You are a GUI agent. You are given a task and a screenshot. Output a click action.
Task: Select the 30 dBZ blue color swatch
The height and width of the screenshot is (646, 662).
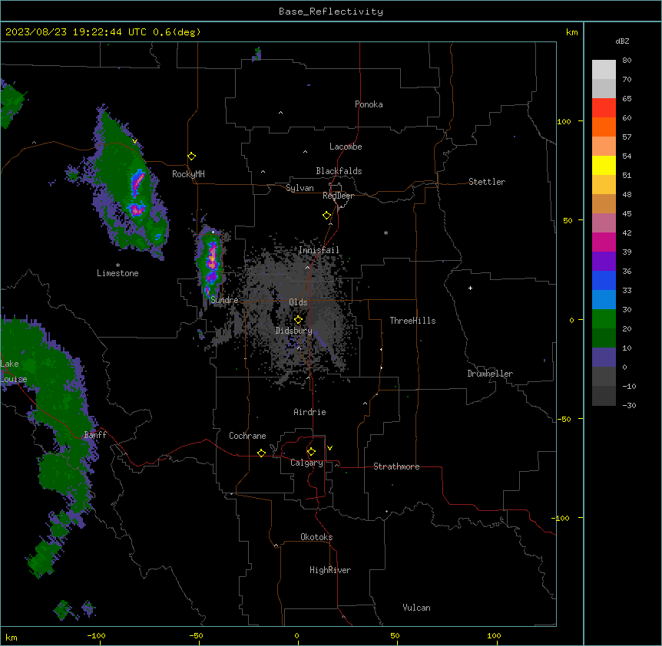click(x=604, y=299)
